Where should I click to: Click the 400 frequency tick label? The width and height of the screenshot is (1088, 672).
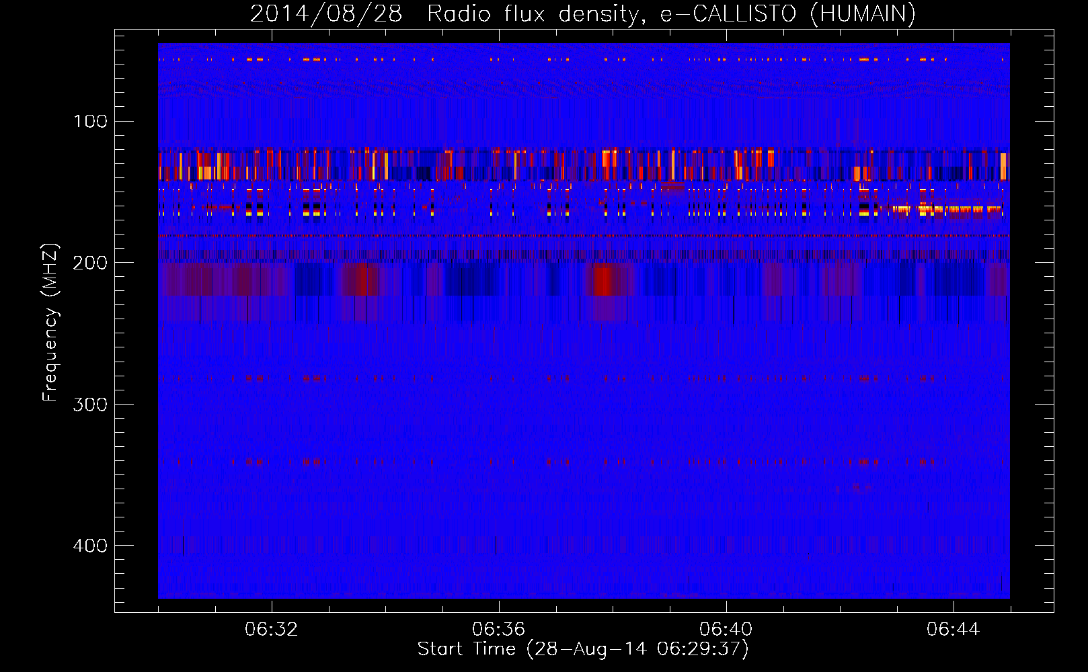[91, 546]
